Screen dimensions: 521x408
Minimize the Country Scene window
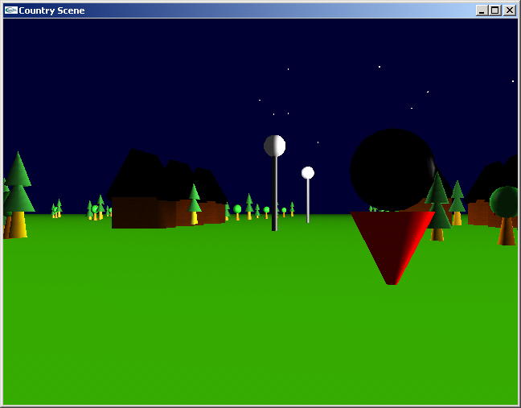click(482, 10)
